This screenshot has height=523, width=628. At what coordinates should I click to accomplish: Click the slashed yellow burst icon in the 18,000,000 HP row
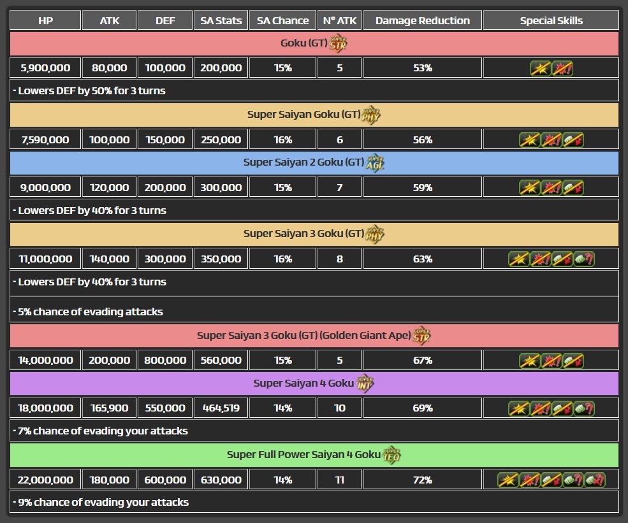519,408
